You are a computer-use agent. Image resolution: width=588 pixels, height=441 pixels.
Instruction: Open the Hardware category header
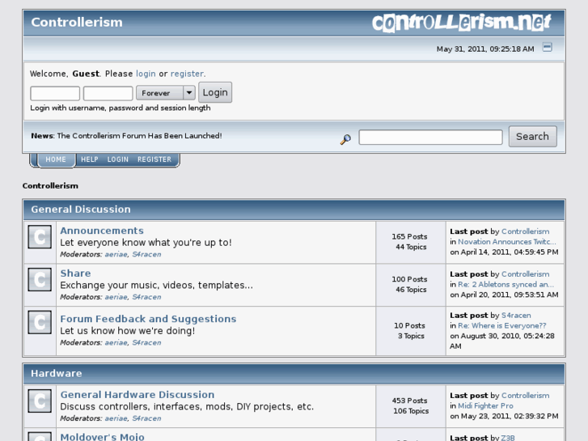[x=57, y=373]
